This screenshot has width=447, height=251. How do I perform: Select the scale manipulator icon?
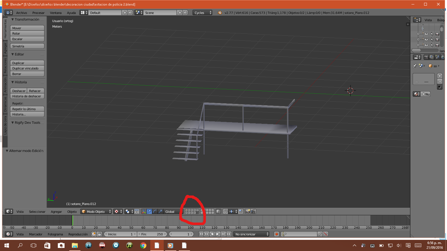(160, 211)
